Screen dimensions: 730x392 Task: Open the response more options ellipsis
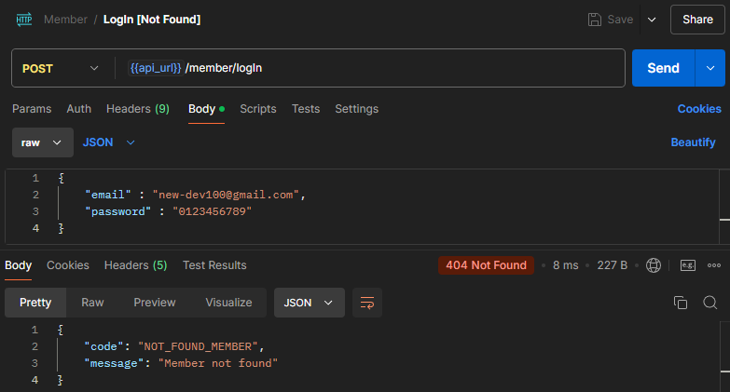click(714, 265)
